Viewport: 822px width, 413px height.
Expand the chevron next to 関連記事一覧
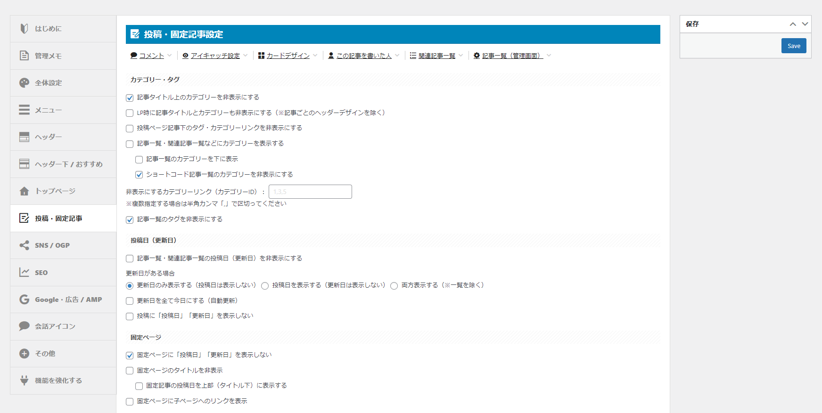[460, 56]
